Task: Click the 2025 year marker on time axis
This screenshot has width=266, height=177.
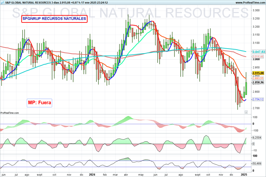Action: coord(244,175)
